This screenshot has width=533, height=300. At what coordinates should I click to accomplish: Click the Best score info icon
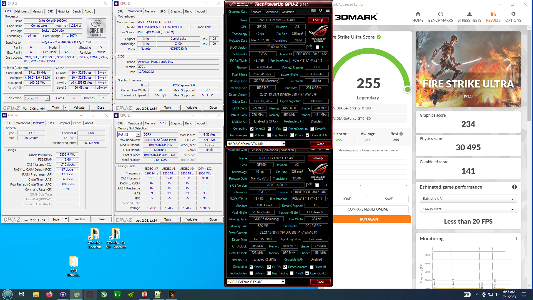pos(401,134)
